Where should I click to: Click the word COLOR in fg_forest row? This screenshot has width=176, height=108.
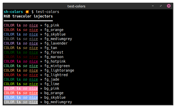(x=9, y=52)
